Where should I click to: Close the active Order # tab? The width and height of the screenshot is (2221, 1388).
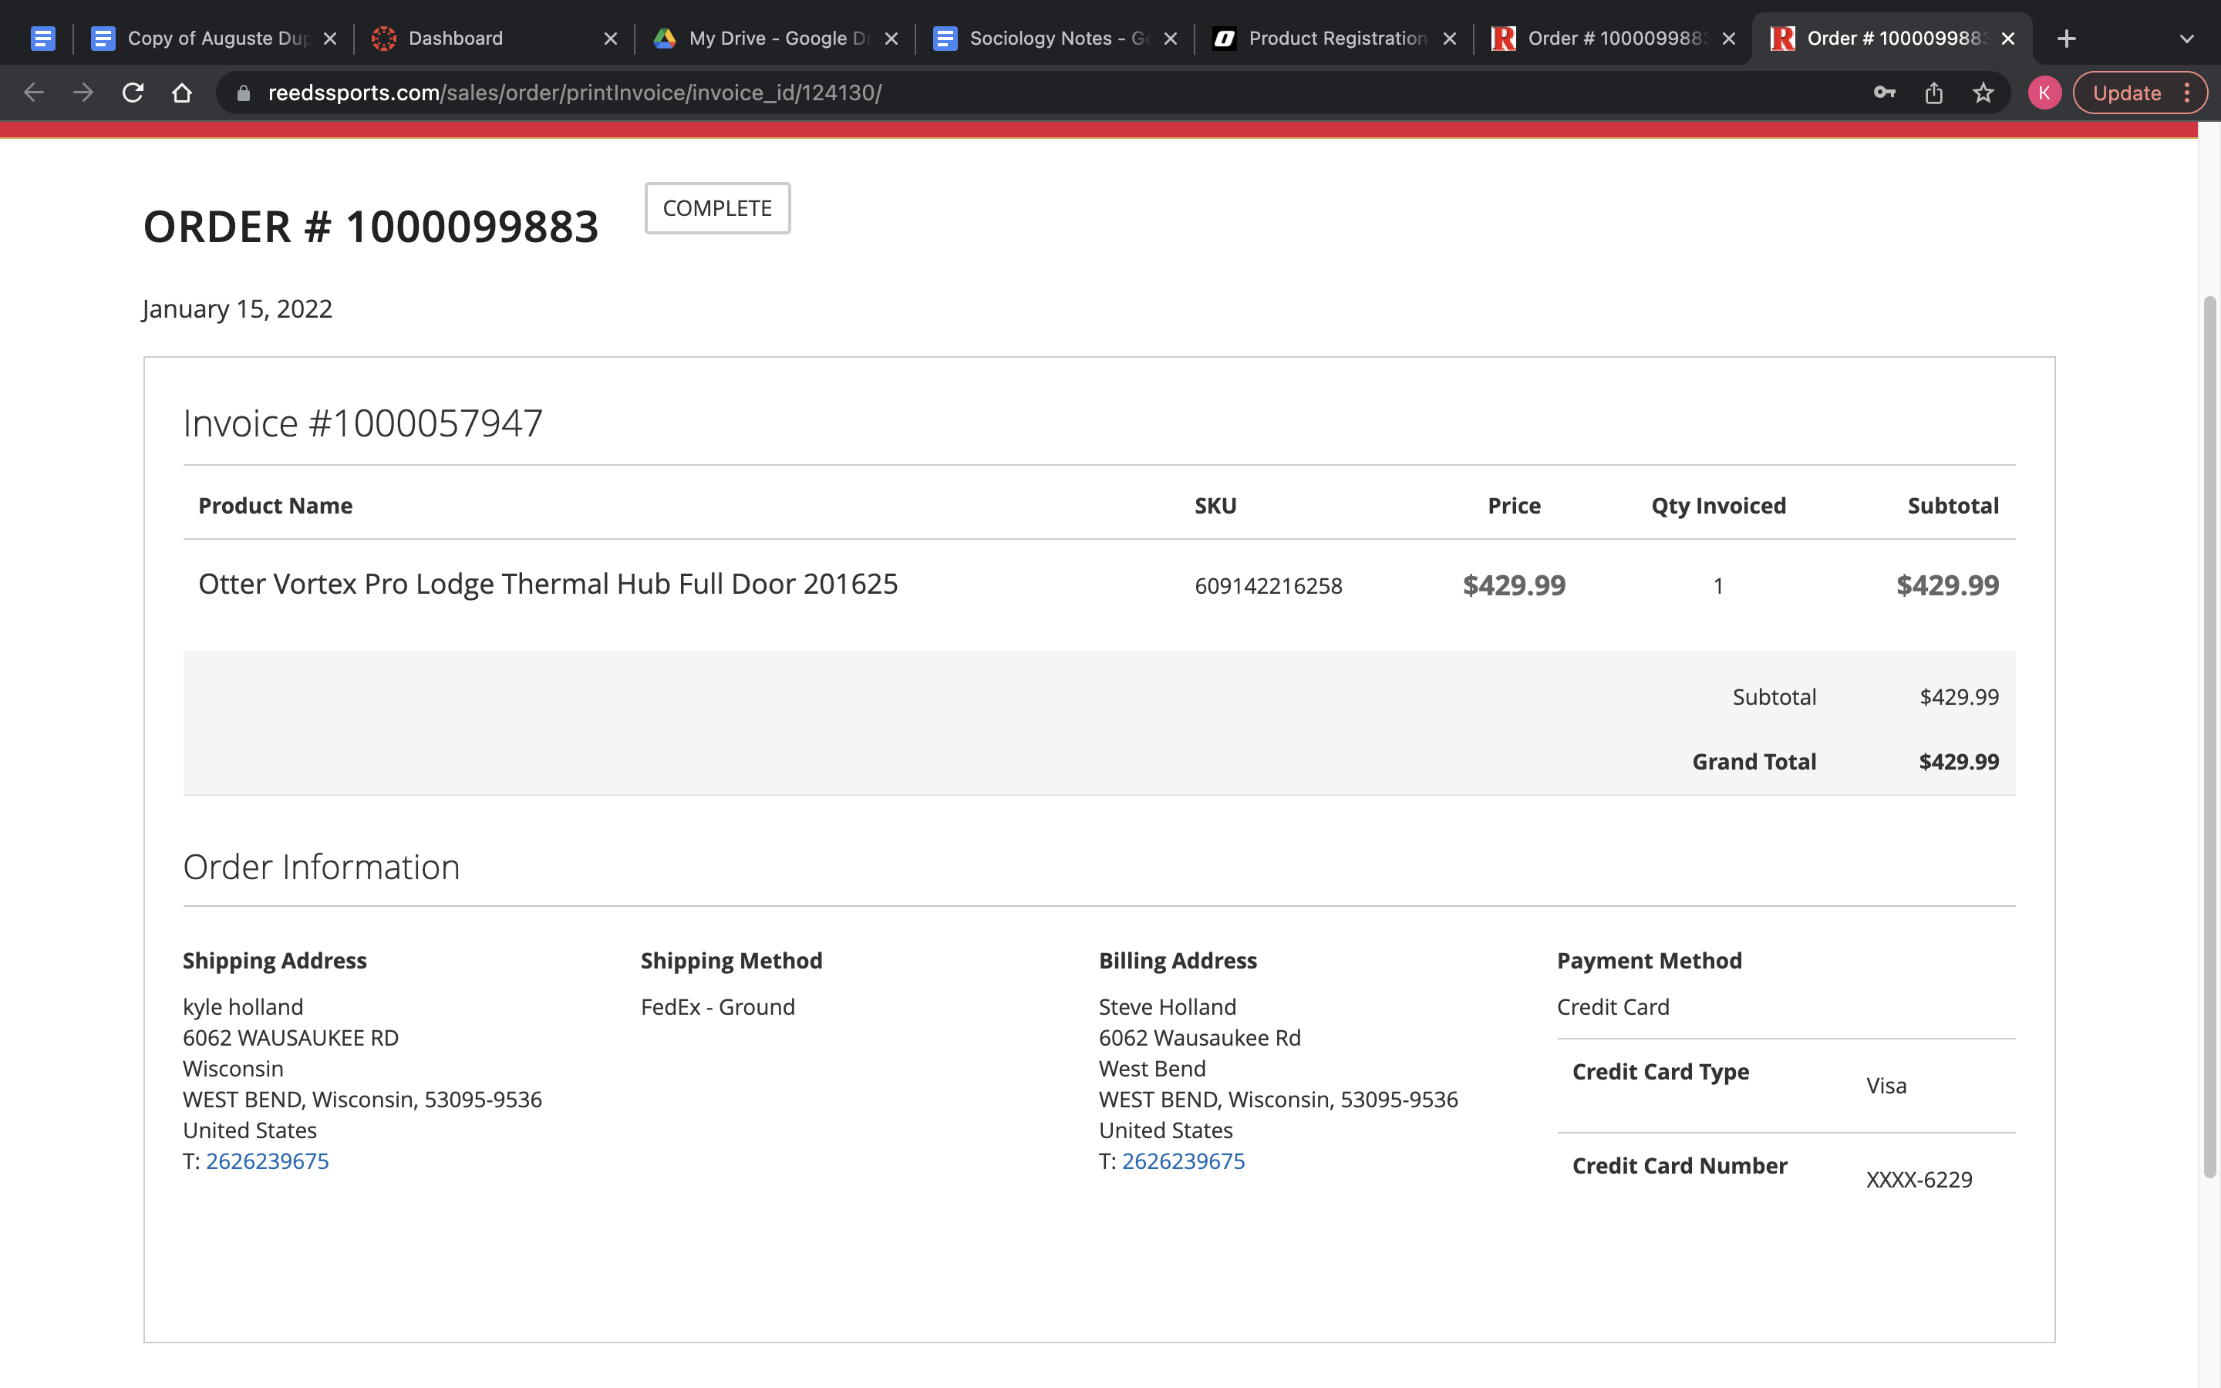pyautogui.click(x=2007, y=39)
